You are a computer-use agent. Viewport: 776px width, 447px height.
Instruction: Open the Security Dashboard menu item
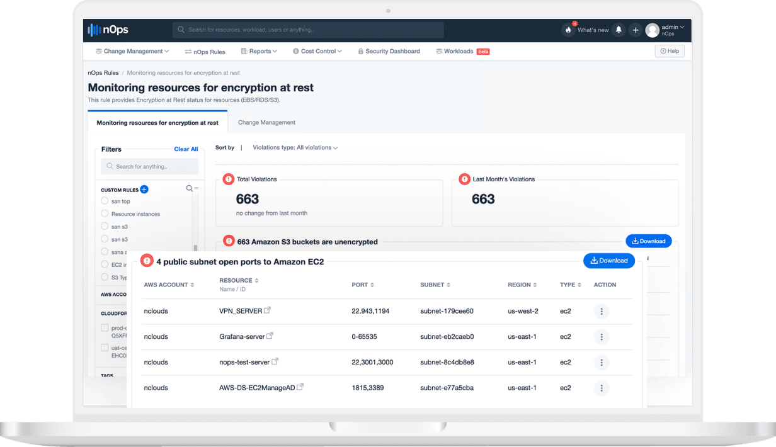(x=389, y=52)
